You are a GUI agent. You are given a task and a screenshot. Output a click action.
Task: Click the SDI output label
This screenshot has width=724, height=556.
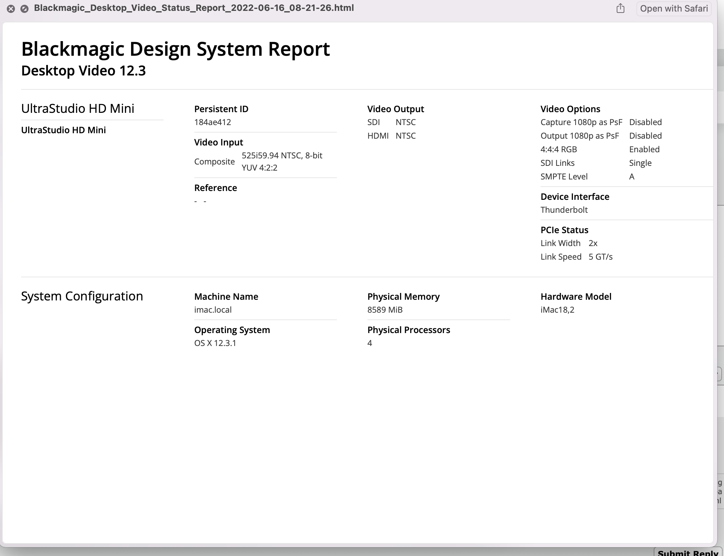374,122
